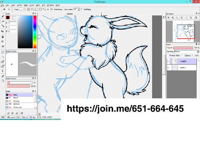The image size is (200, 150).
Task: Enable the curve snap
Action: (44, 9)
